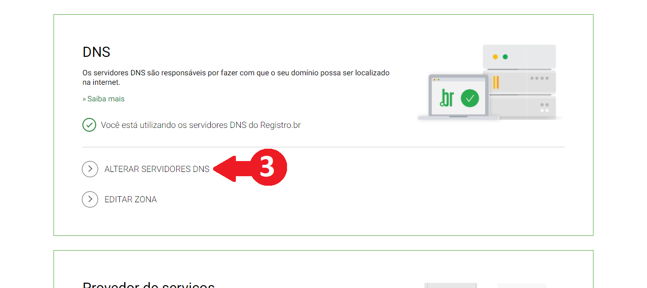Expand the chevron beside EDITAR ZONA
This screenshot has height=288, width=647.
90,199
